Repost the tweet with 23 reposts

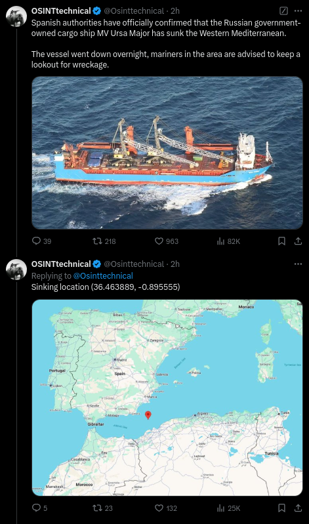tap(96, 508)
